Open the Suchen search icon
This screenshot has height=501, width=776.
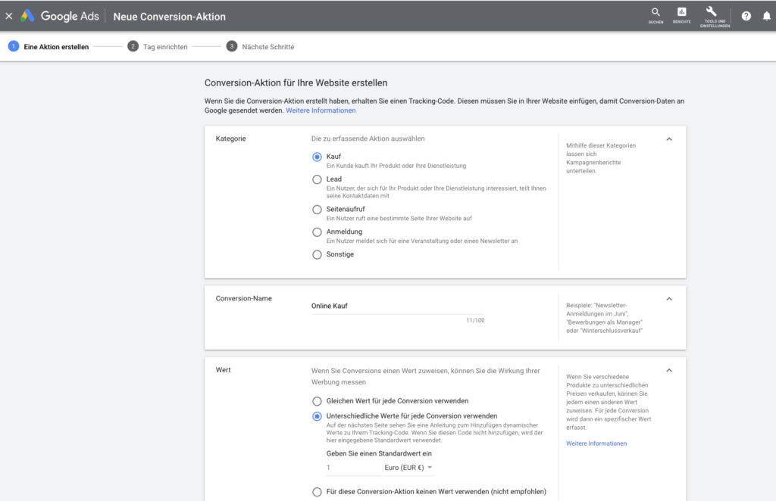pyautogui.click(x=656, y=15)
